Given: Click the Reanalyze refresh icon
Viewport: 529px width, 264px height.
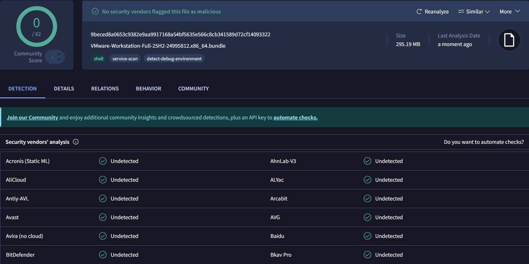Looking at the screenshot, I should click(x=419, y=12).
